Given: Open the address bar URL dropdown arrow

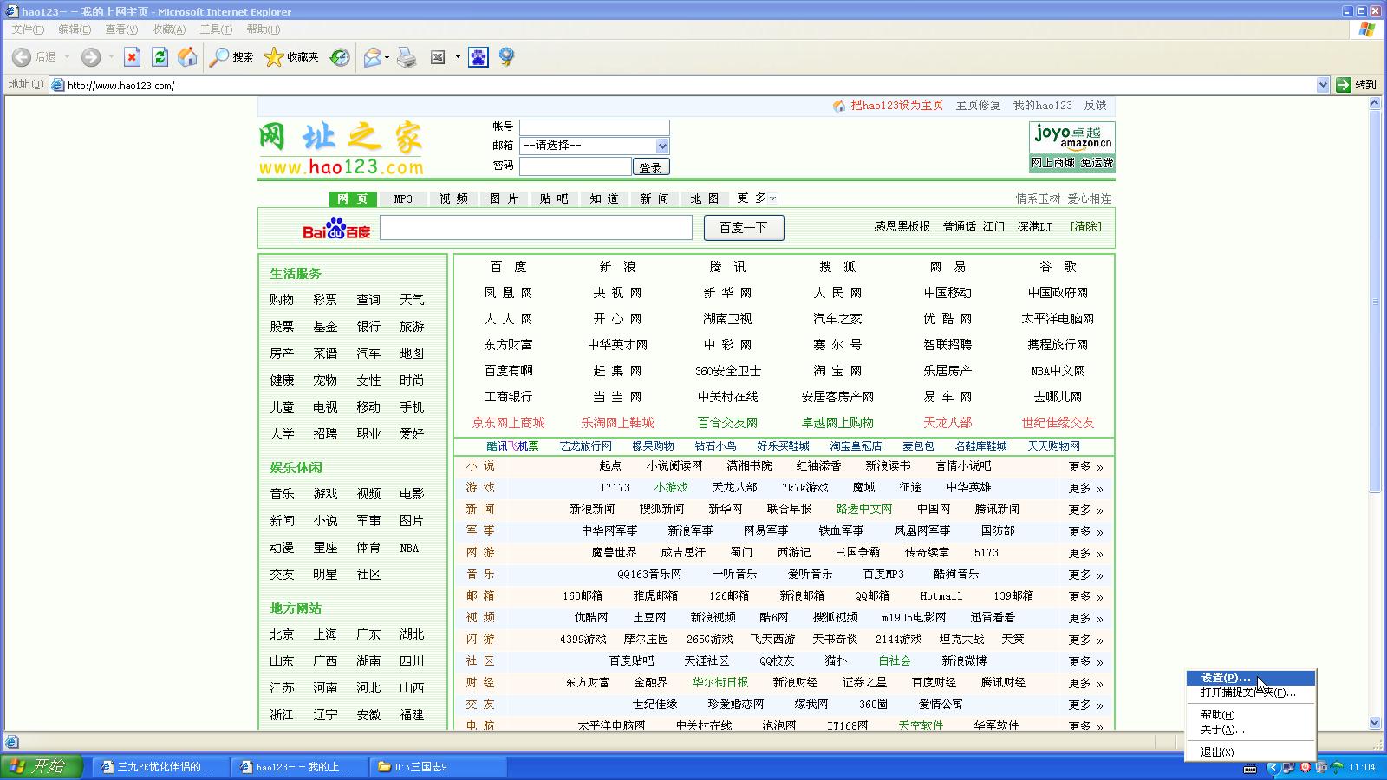Looking at the screenshot, I should tap(1323, 85).
